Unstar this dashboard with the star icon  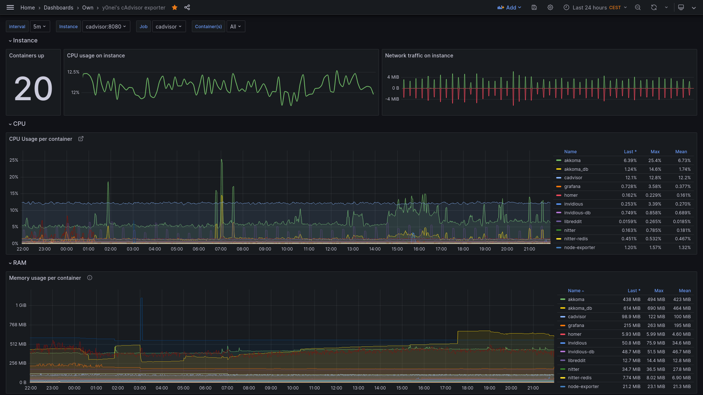pos(175,7)
